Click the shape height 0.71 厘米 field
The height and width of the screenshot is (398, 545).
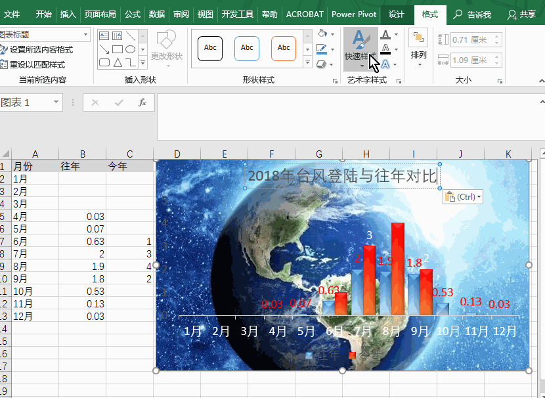click(x=473, y=40)
